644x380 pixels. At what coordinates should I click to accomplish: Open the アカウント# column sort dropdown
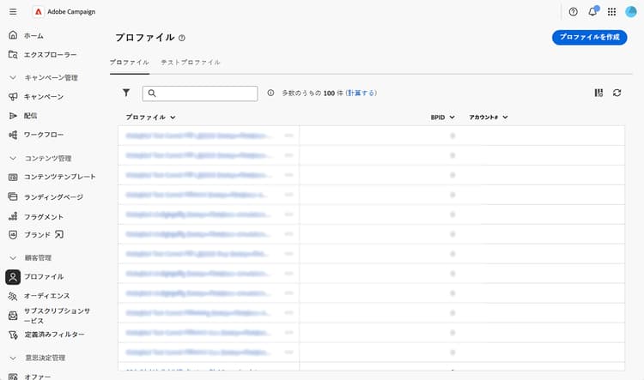[505, 118]
